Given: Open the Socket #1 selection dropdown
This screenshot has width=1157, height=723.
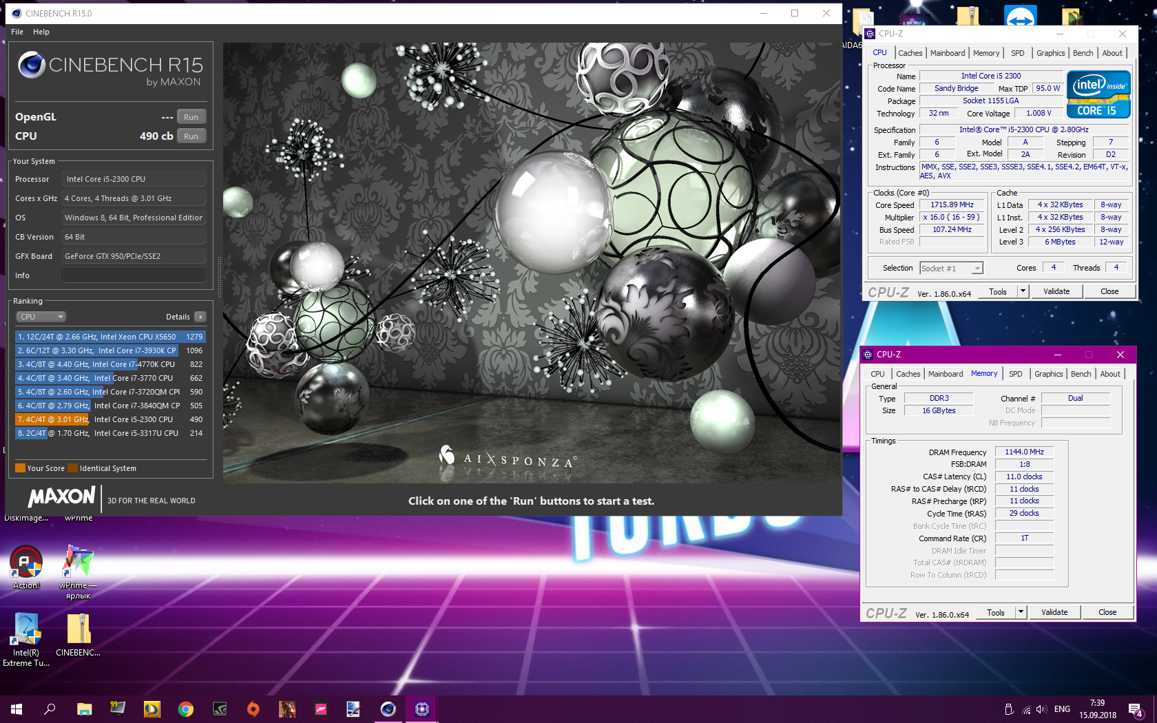Looking at the screenshot, I should coord(951,269).
